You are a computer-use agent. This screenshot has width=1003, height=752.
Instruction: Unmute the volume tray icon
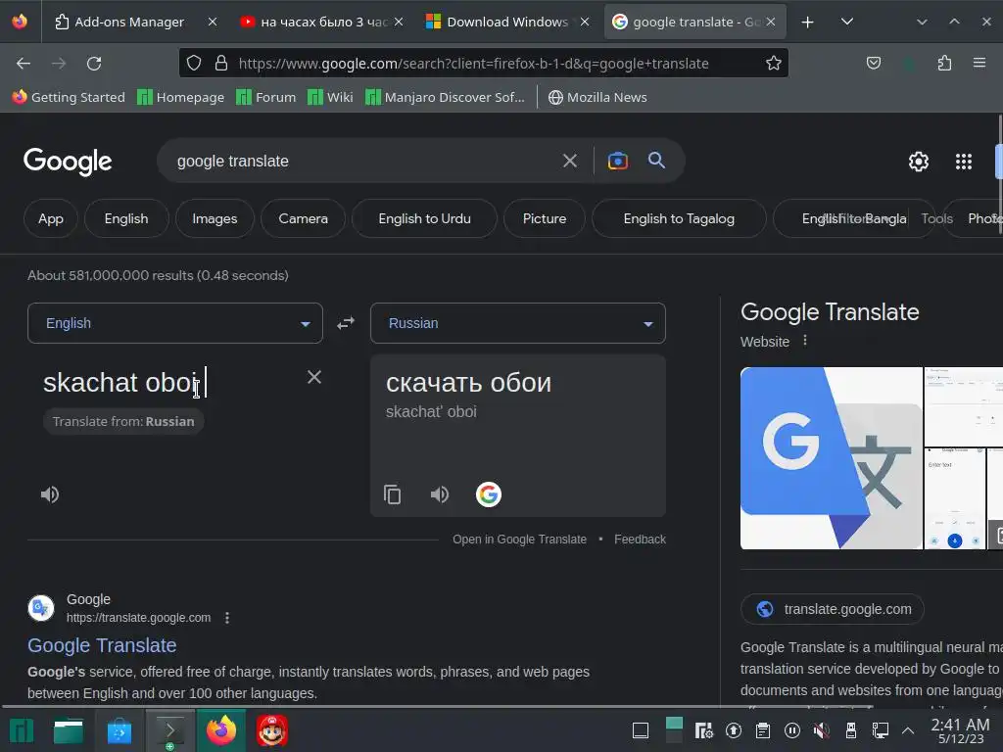pyautogui.click(x=822, y=730)
